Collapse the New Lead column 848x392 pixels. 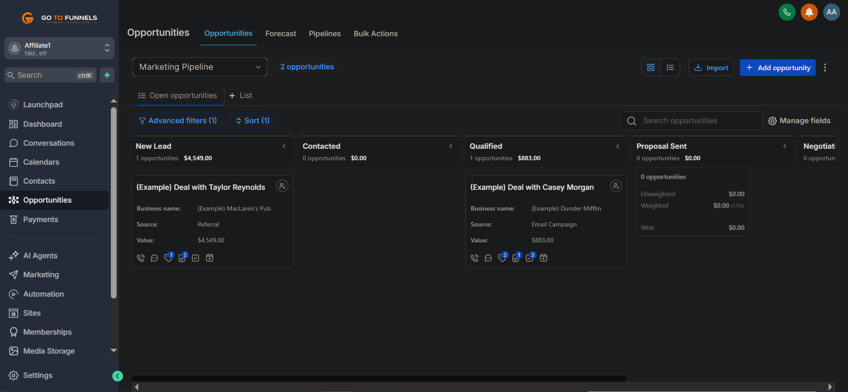click(x=284, y=146)
